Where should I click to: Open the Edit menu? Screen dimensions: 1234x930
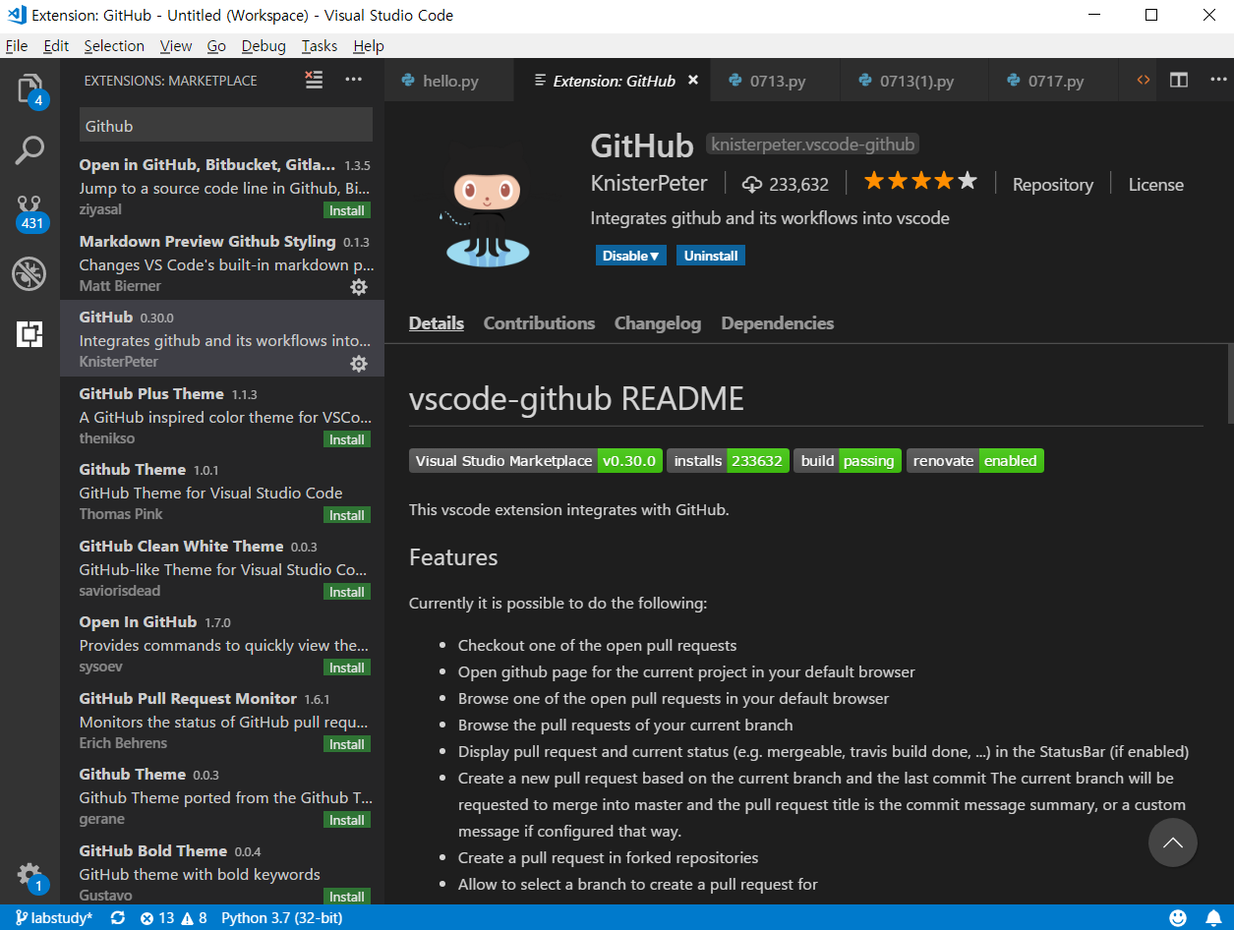coord(56,46)
